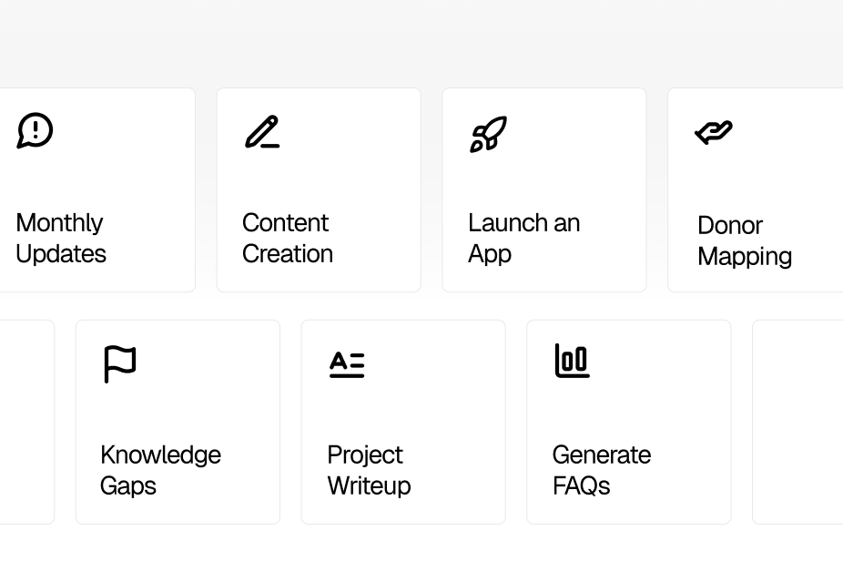Click the text format Project Writeup icon
The image size is (843, 582).
(x=347, y=364)
